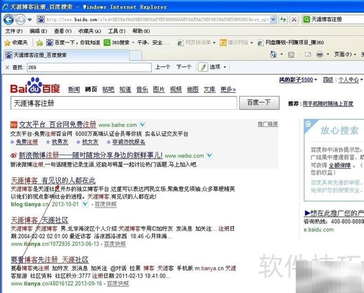Click the address bar URL field

point(157,20)
